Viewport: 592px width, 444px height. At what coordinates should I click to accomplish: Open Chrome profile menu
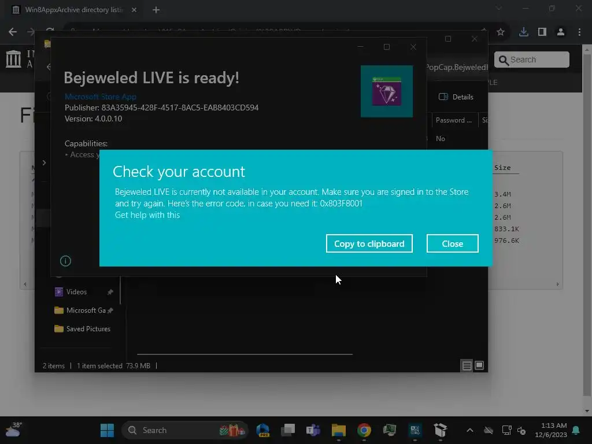(x=561, y=32)
